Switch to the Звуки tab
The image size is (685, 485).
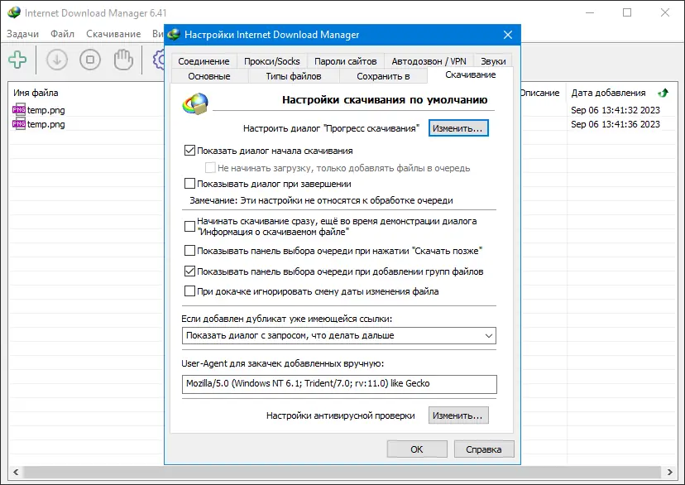click(493, 61)
